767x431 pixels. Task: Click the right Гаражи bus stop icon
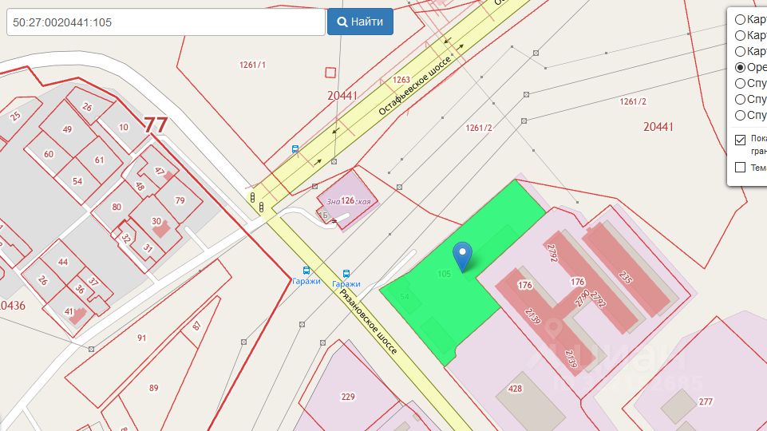coord(346,274)
